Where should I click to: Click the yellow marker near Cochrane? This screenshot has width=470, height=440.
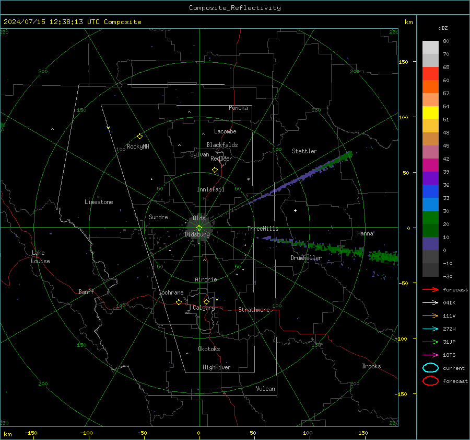click(179, 302)
